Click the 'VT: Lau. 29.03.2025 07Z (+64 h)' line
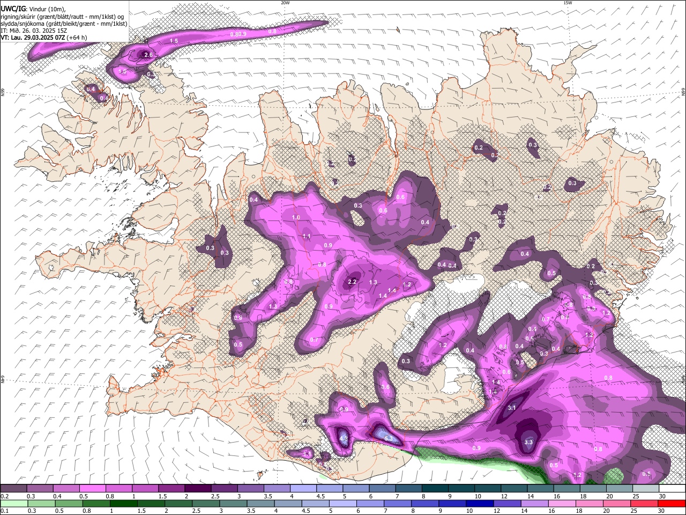The width and height of the screenshot is (686, 515). click(44, 38)
